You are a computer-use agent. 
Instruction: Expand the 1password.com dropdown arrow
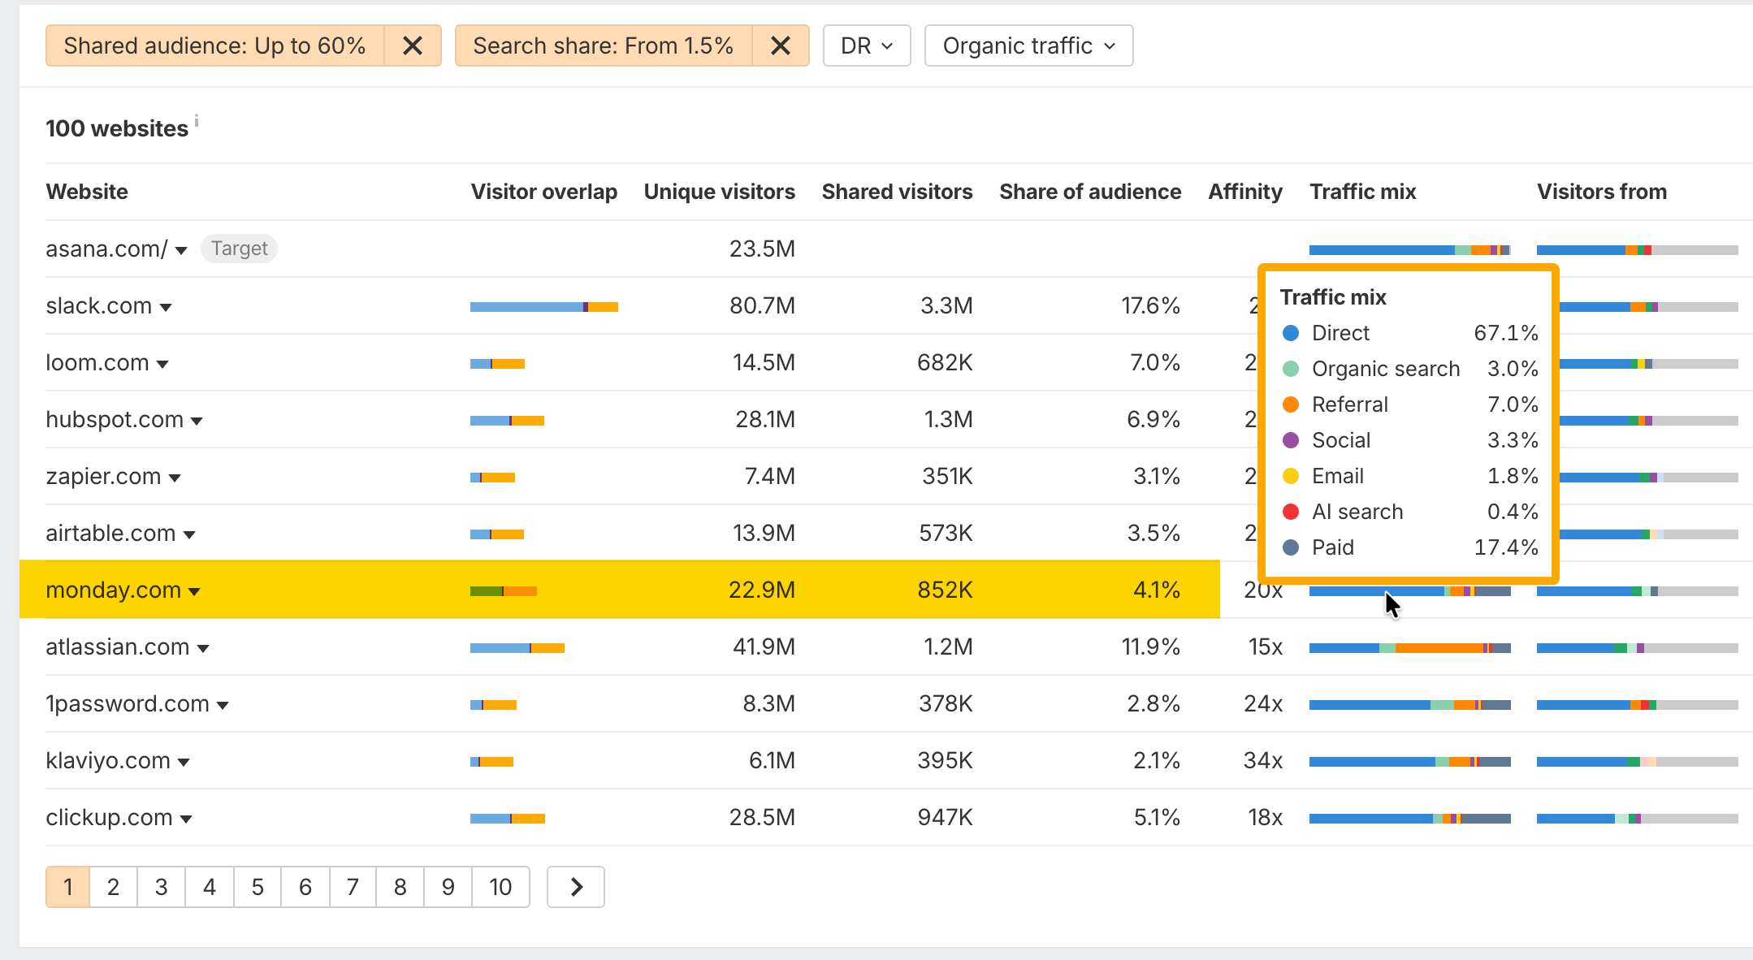(223, 705)
